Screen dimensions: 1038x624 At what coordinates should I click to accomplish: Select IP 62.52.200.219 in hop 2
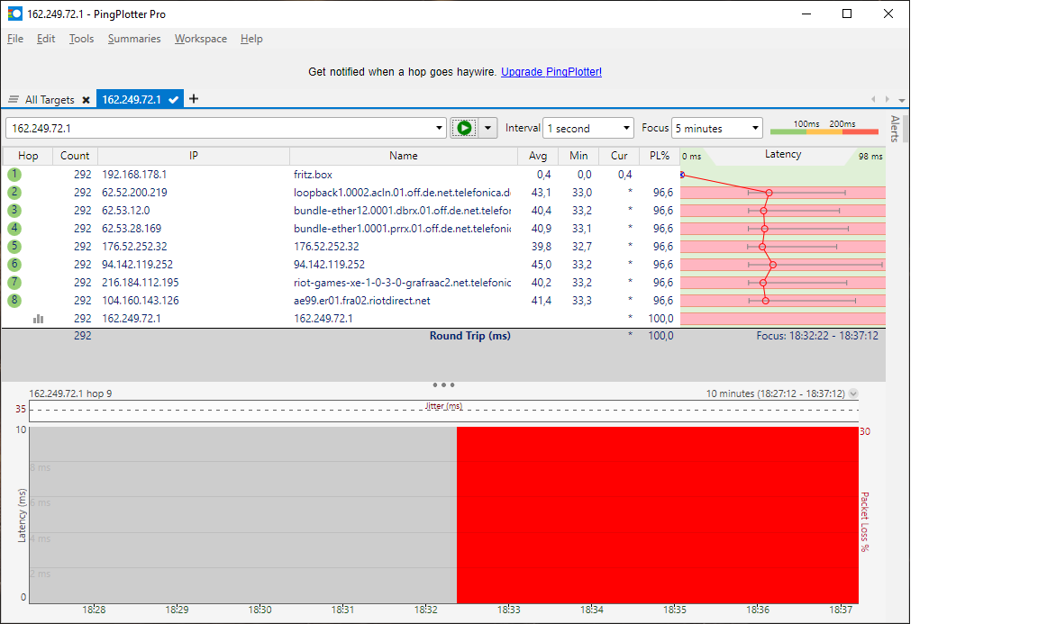[134, 193]
